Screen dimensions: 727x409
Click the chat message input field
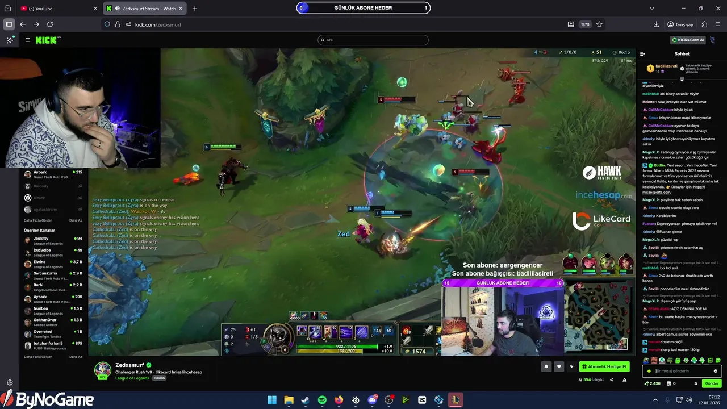(x=682, y=371)
